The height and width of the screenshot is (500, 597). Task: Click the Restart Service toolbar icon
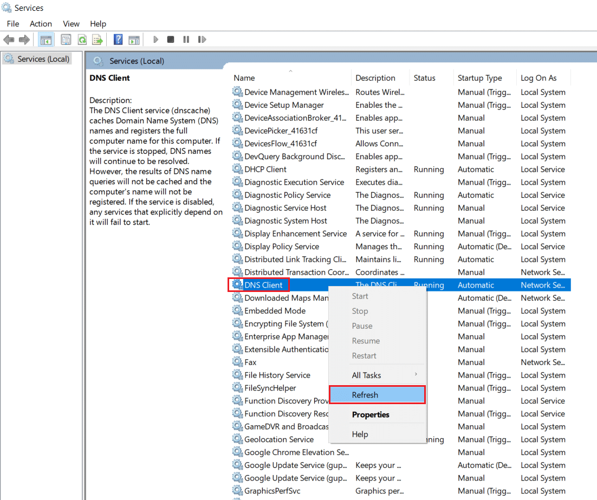click(202, 40)
